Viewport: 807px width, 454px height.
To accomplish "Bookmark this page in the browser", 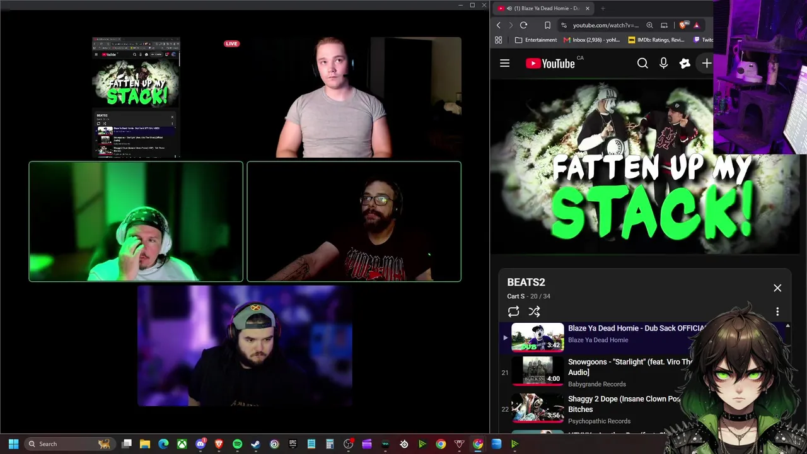I will click(547, 25).
